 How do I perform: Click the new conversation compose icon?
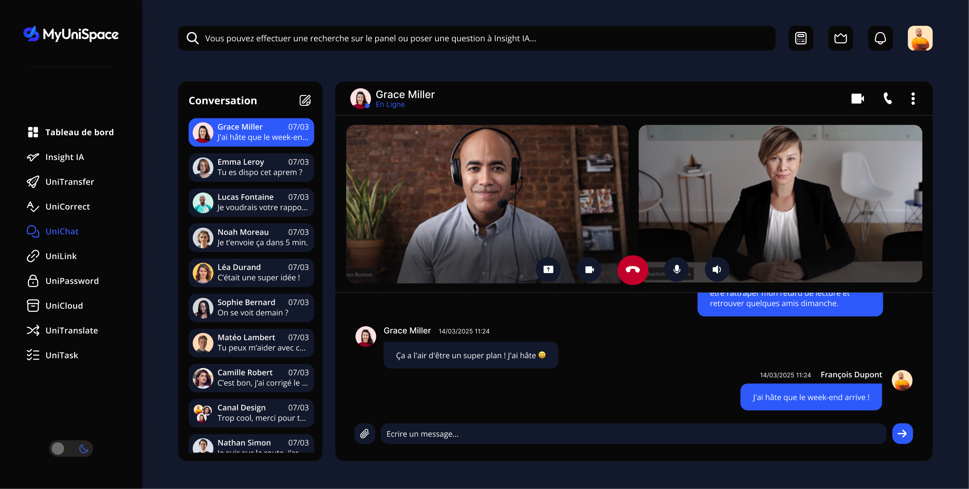pos(305,100)
